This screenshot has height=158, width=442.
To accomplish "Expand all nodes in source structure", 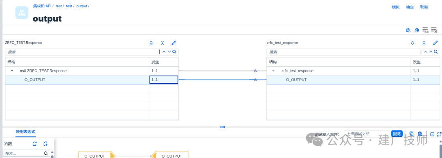I will click(x=151, y=43).
